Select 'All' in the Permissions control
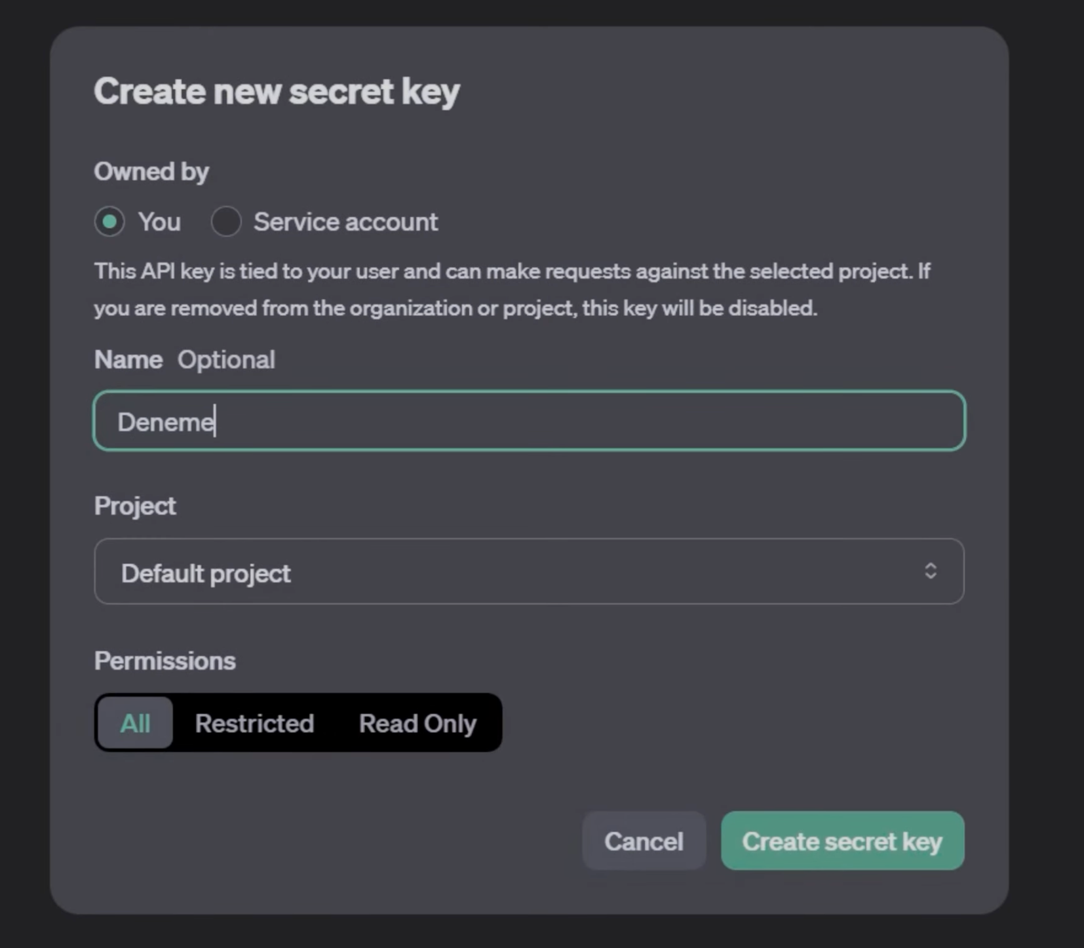 click(134, 723)
